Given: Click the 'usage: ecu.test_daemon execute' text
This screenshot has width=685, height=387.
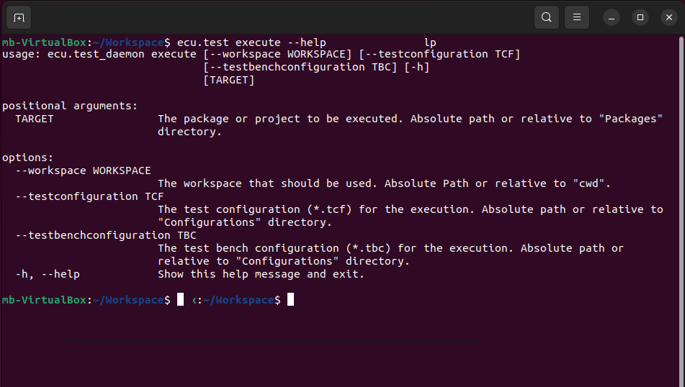Looking at the screenshot, I should (99, 54).
